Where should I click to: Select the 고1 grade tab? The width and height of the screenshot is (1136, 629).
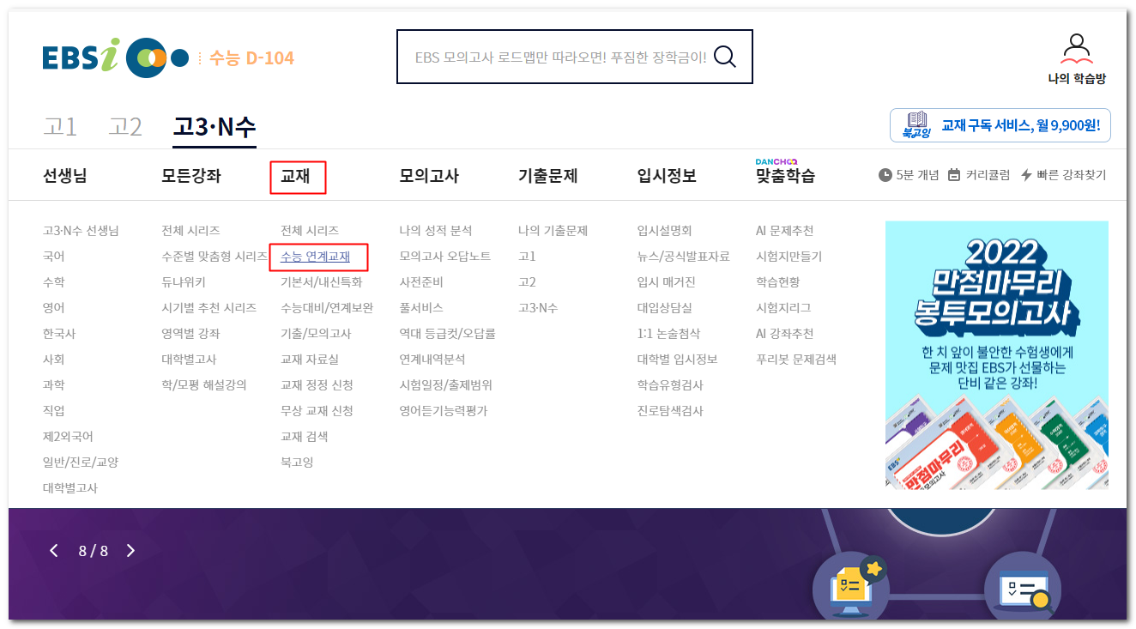60,127
